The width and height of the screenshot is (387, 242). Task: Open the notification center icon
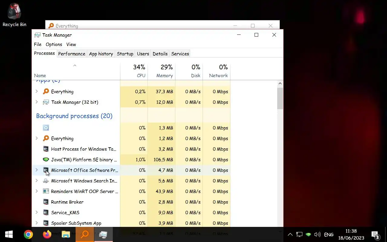click(x=375, y=235)
